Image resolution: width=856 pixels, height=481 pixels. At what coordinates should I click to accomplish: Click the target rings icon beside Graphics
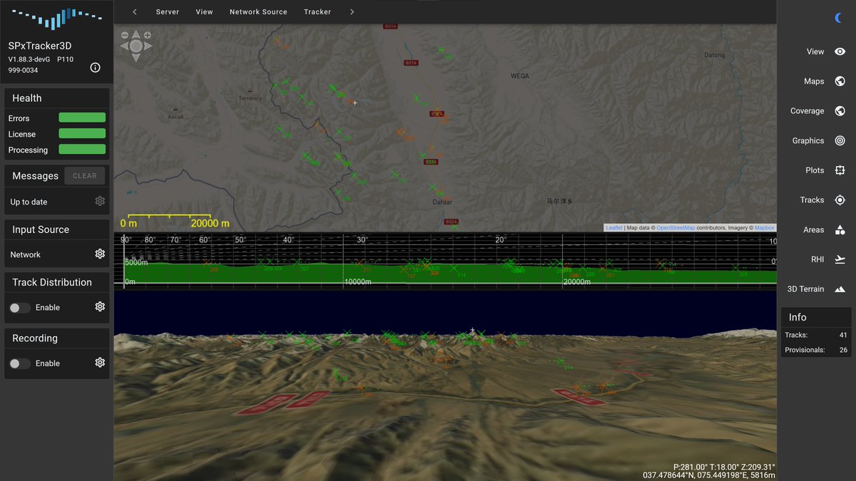(840, 141)
